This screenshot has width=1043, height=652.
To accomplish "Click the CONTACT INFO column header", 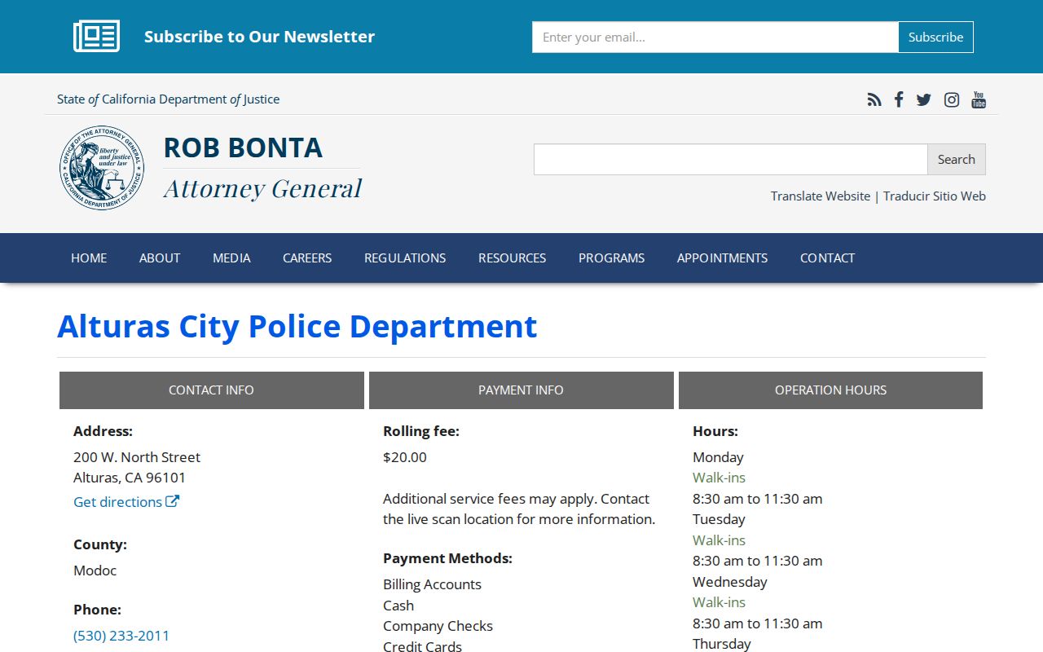I will (x=212, y=390).
